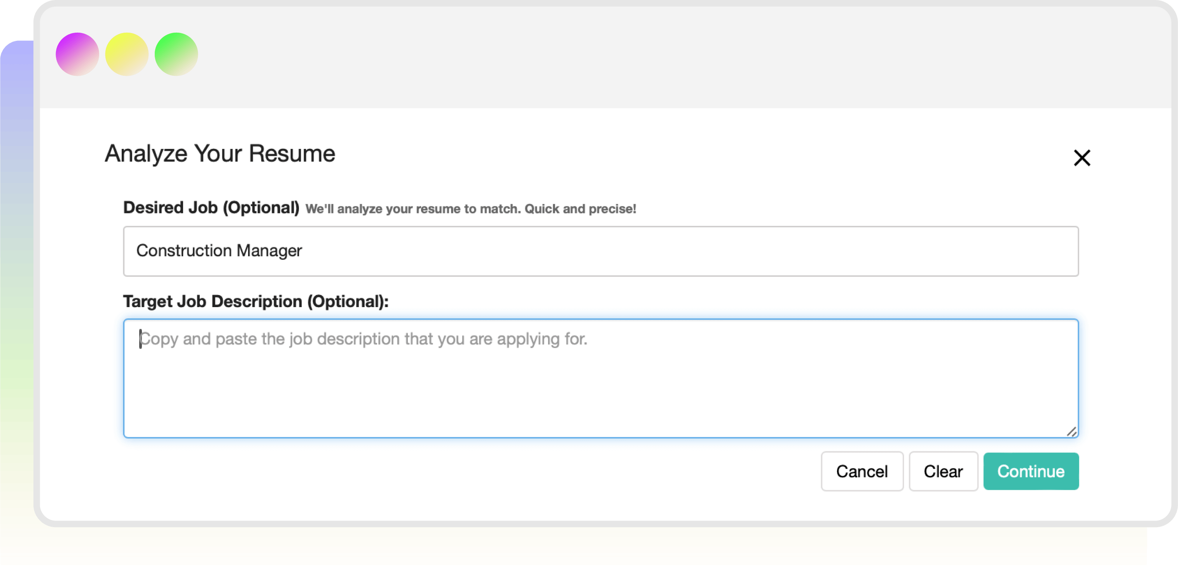This screenshot has width=1178, height=580.
Task: Click the copy and paste placeholder text
Action: click(x=364, y=339)
